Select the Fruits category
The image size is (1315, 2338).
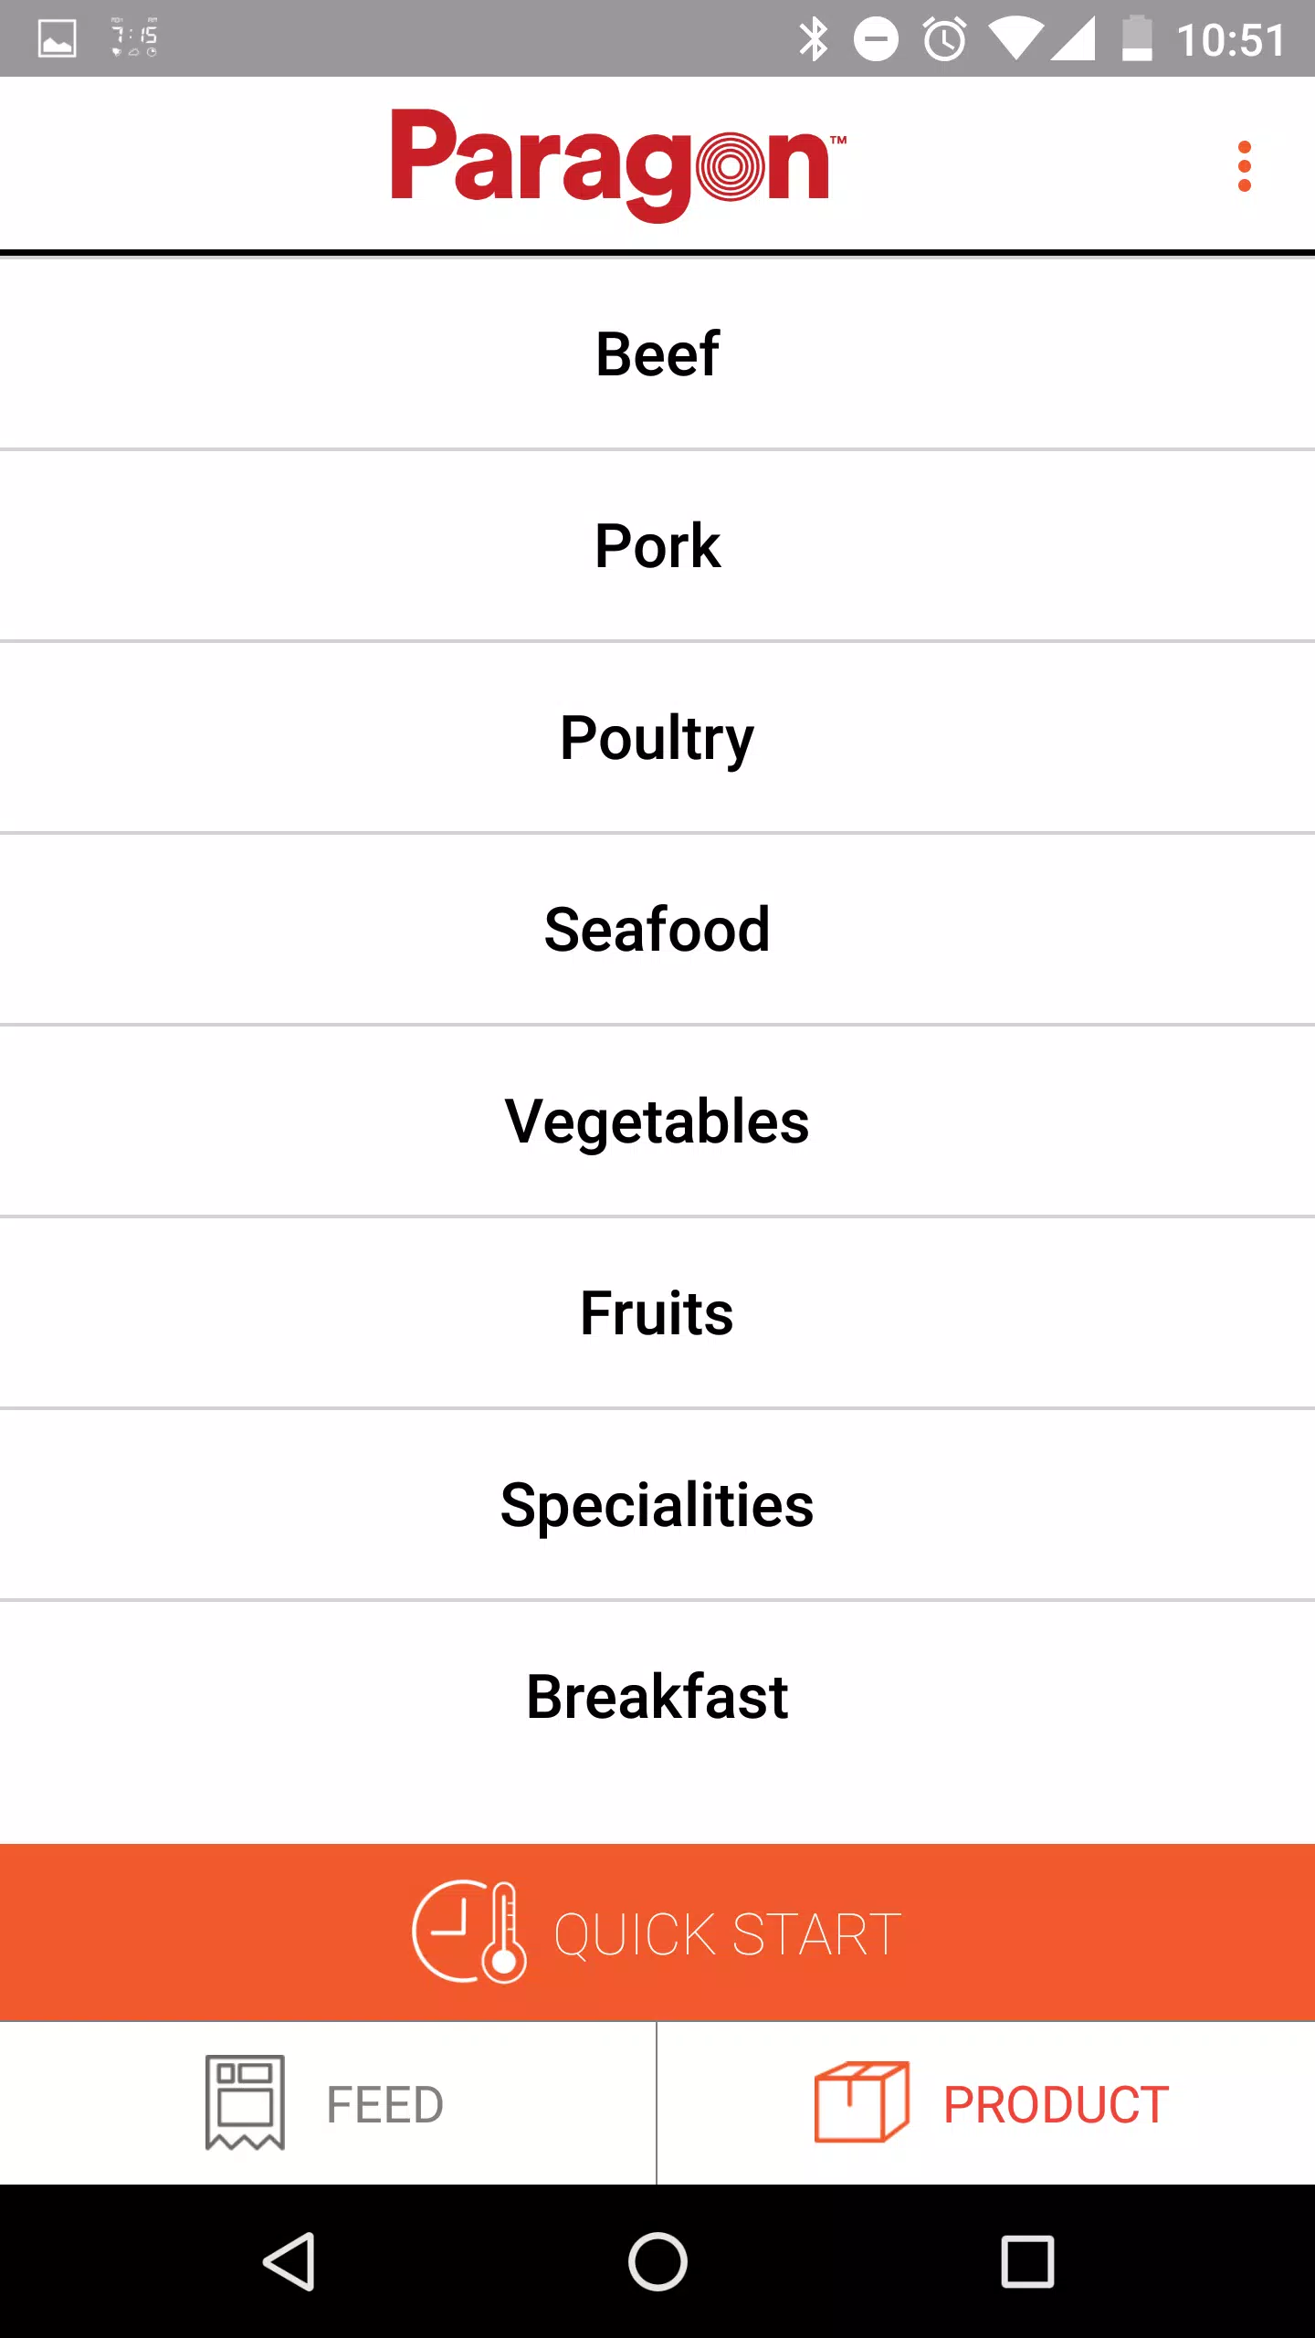click(x=657, y=1313)
